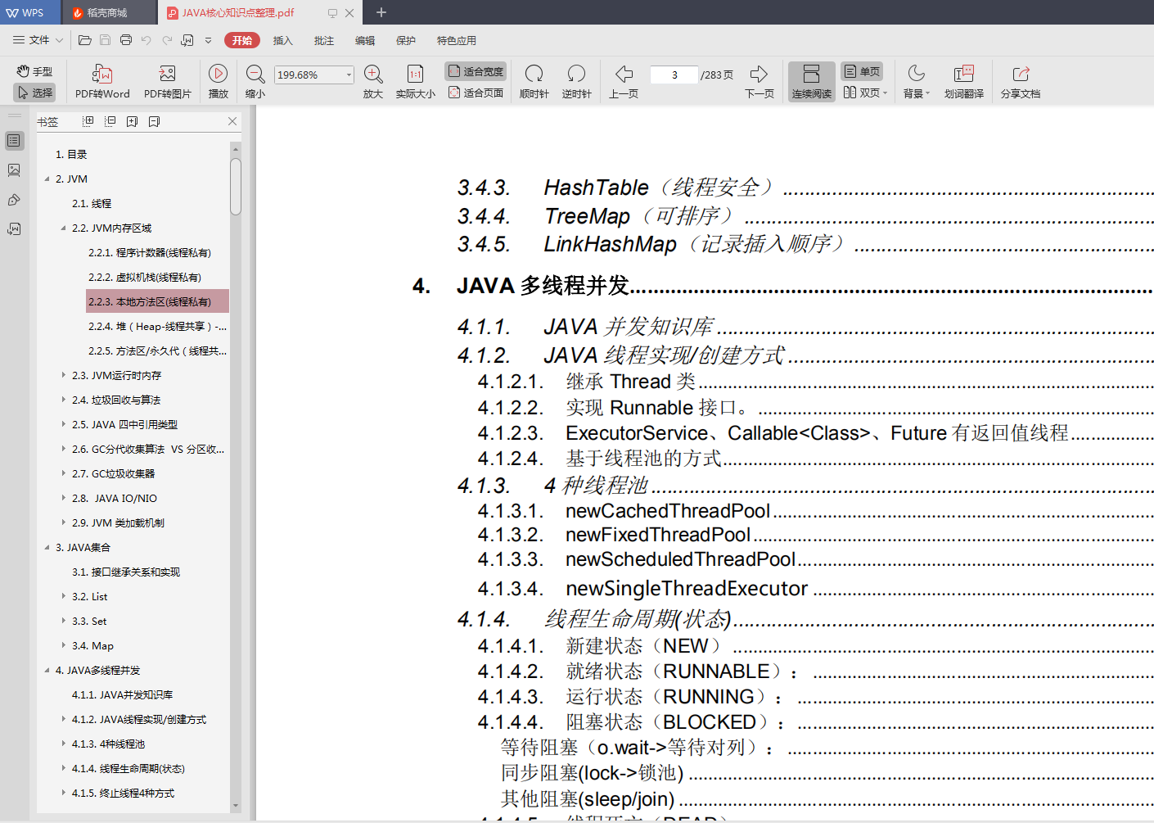Select bookmark 4.1.1. JAVA并发知识库
Image resolution: width=1154 pixels, height=823 pixels.
tap(122, 694)
